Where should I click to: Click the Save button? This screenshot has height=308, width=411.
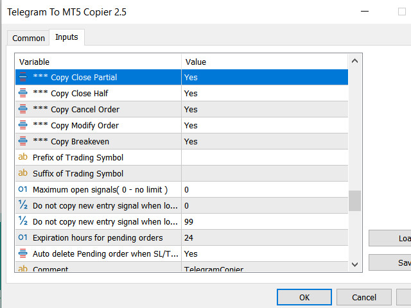click(x=390, y=262)
